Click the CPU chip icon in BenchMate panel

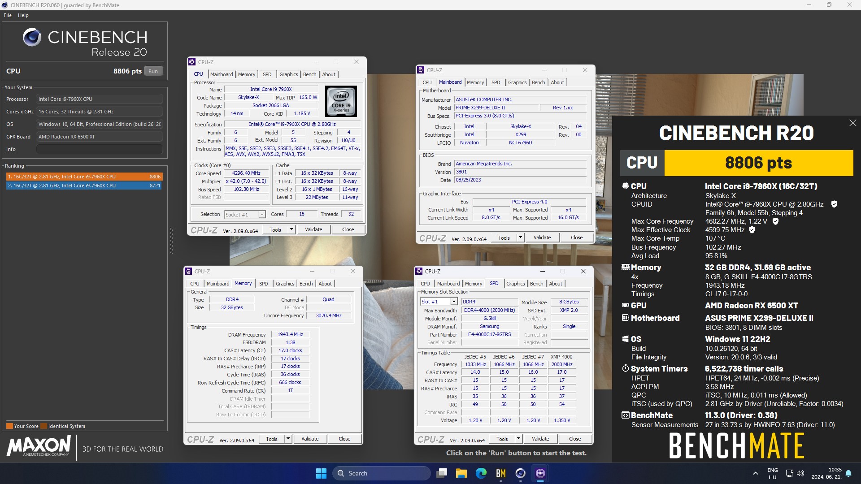coord(625,186)
